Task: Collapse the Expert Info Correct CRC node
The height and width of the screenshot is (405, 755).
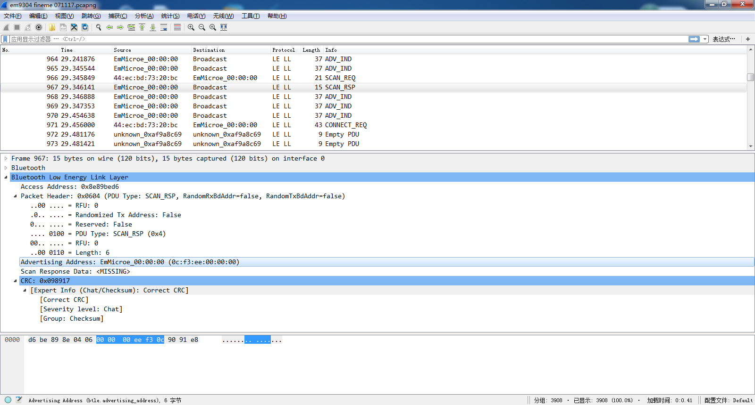Action: click(25, 290)
